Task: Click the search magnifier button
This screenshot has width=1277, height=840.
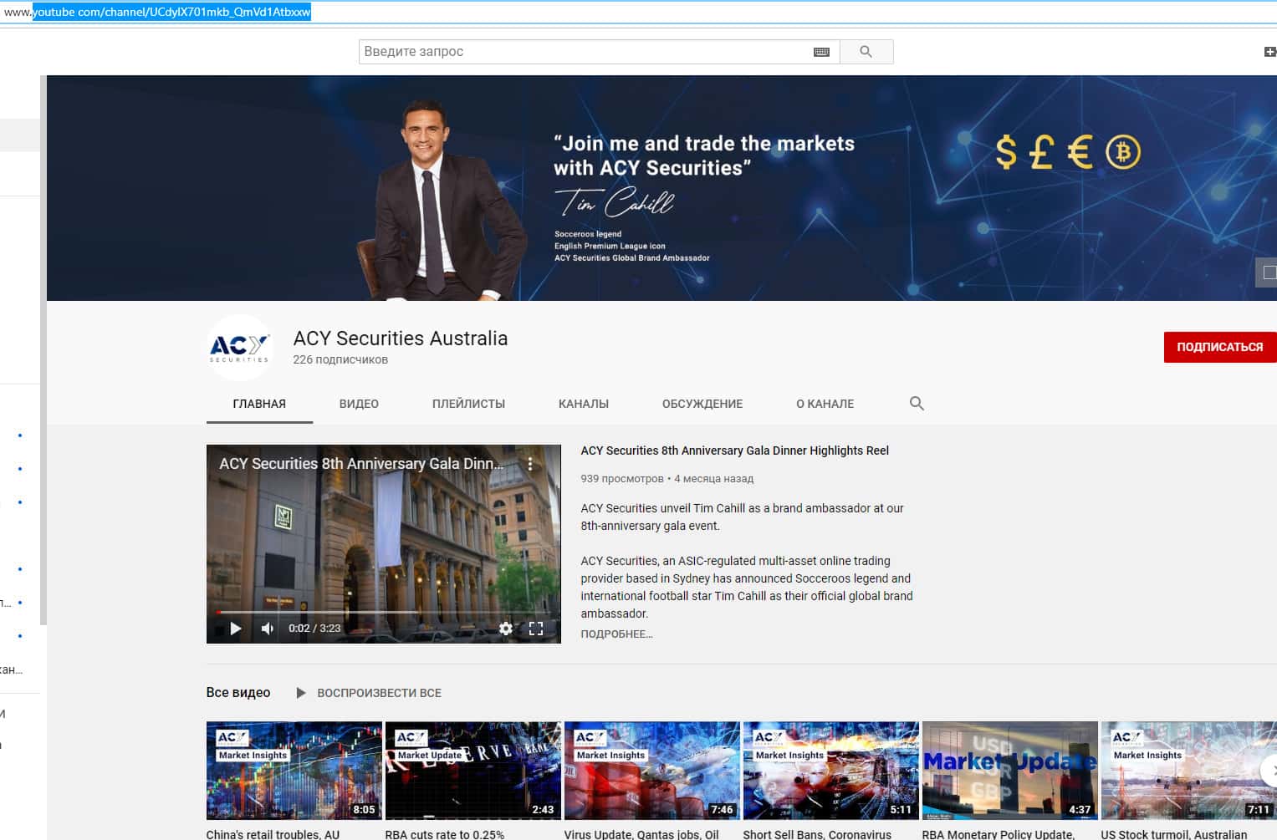Action: (x=866, y=52)
